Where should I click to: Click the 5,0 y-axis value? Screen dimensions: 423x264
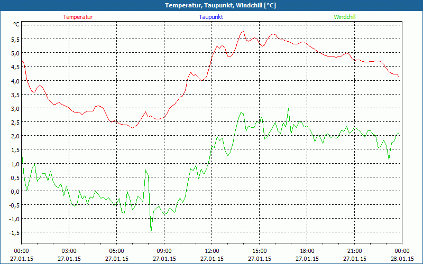[15, 53]
